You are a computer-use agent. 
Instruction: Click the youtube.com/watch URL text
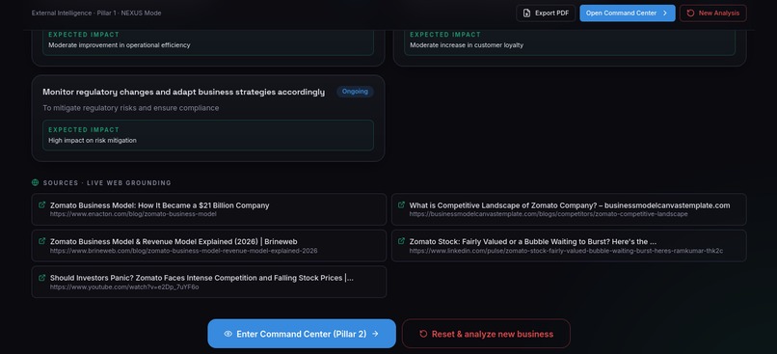tap(124, 287)
